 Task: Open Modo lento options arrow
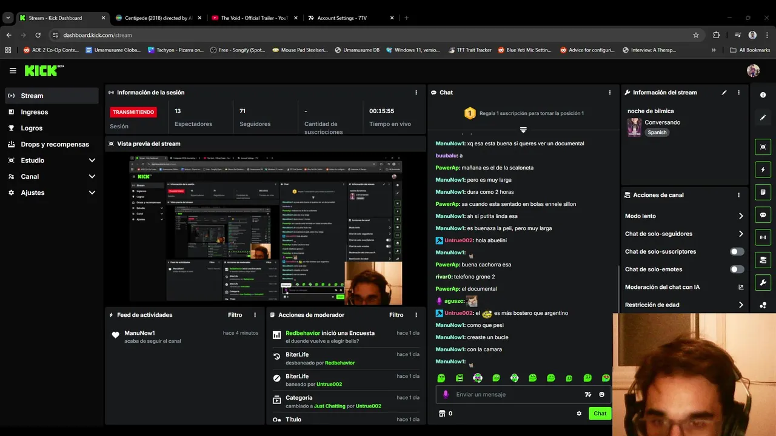click(x=740, y=216)
